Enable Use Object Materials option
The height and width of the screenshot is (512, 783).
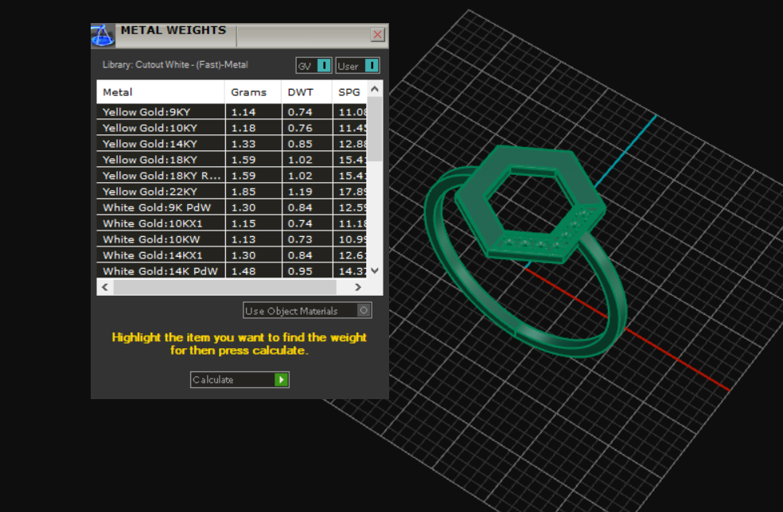coord(364,311)
